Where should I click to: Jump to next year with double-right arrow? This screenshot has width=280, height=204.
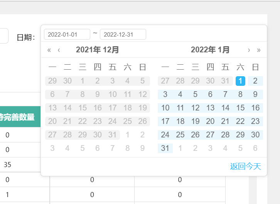click(x=258, y=50)
